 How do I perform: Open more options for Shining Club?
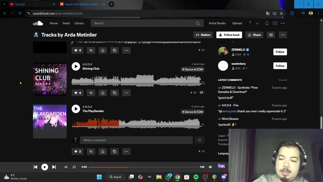click(x=126, y=93)
